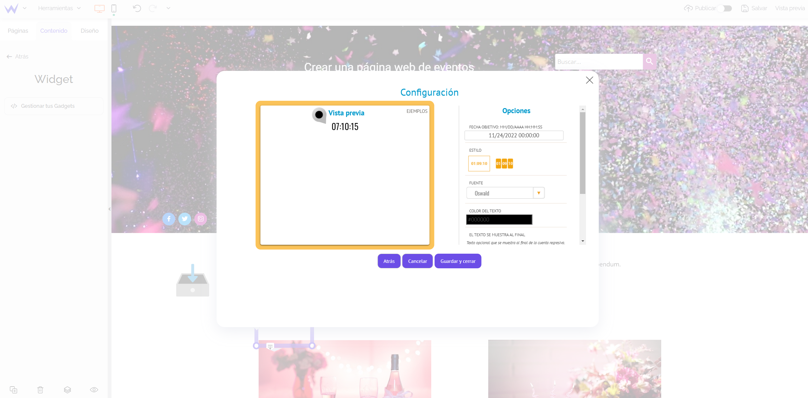Viewport: 808px width, 398px height.
Task: Open the Twitter social icon
Action: 185,219
